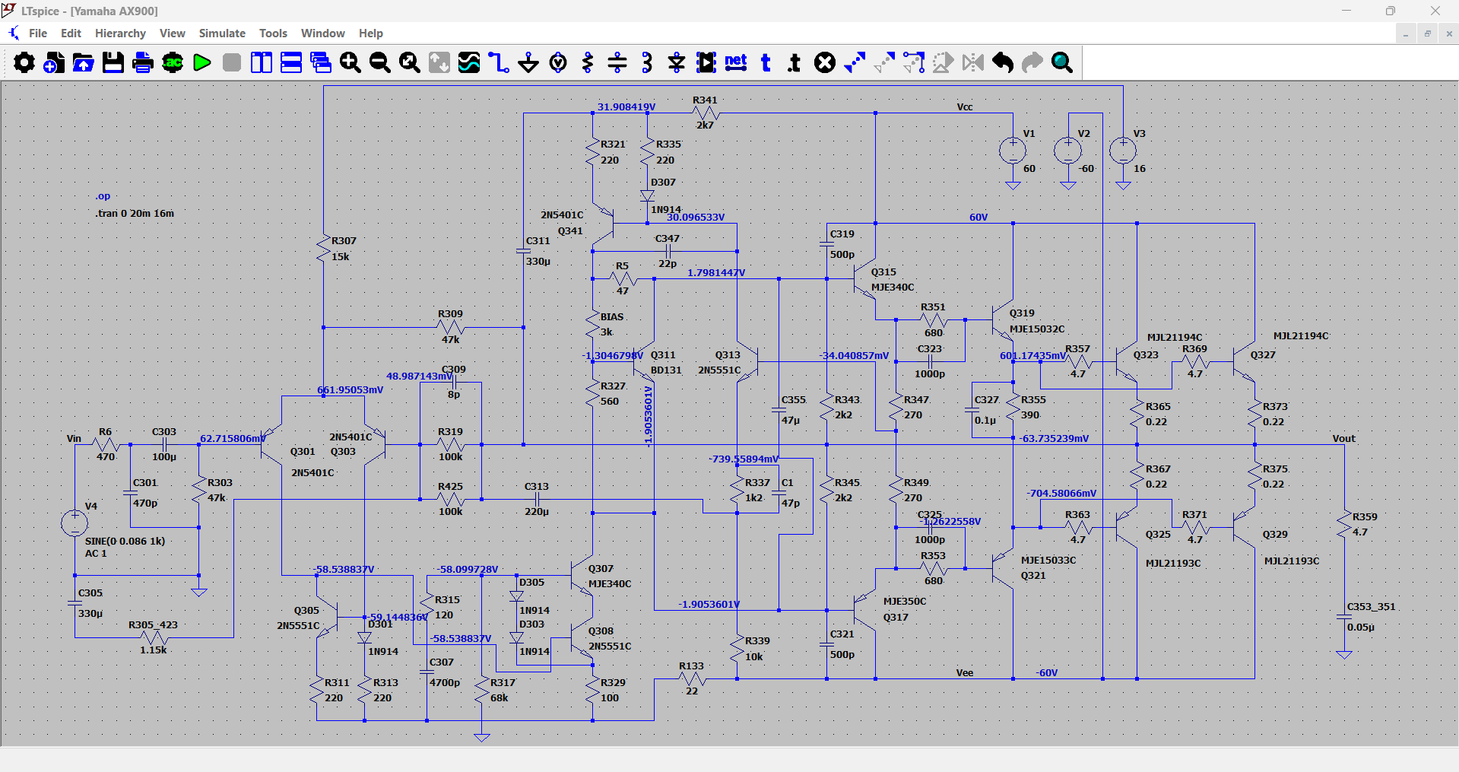The width and height of the screenshot is (1459, 772).
Task: Tile windows vertically using toolbar icon
Action: pos(262,62)
